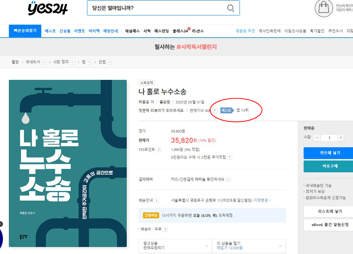Click the 웰컴 breadcrumb link
Viewport: 353px width, 254px height.
pos(15,62)
